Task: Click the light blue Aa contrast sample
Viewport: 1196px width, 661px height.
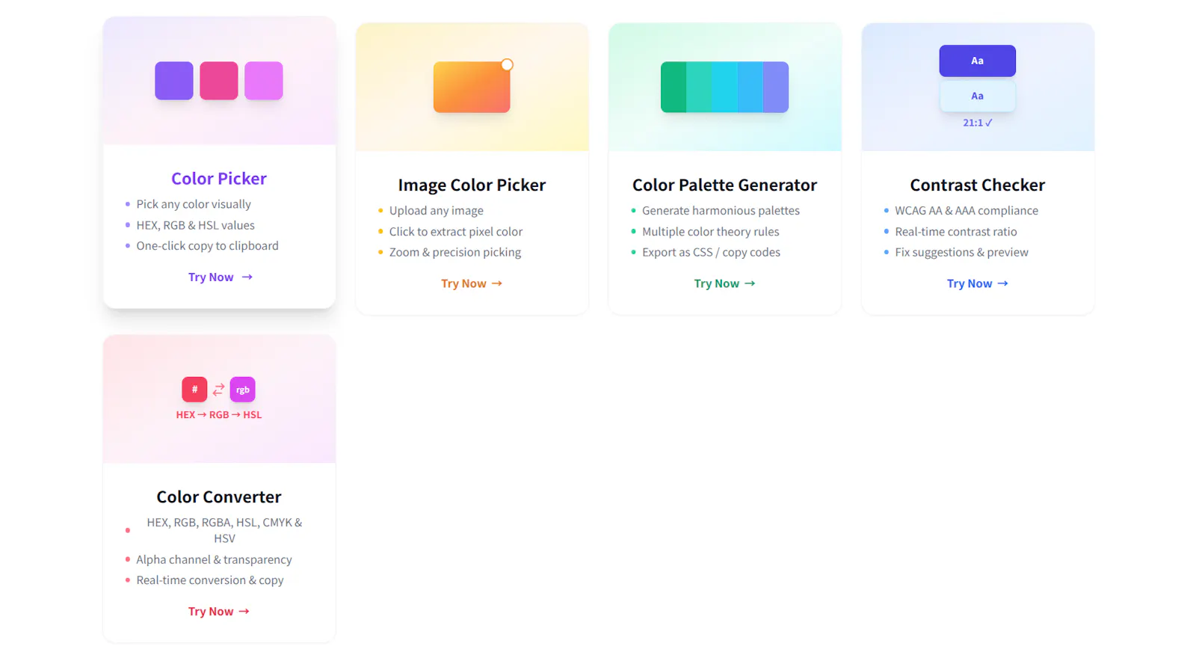Action: [x=978, y=96]
